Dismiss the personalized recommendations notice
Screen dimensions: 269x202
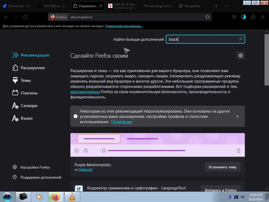[x=237, y=116]
